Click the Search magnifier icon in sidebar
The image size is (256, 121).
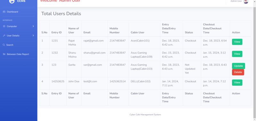pyautogui.click(x=4, y=45)
